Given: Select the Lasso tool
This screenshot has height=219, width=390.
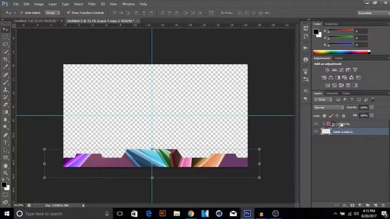Looking at the screenshot, I should (5, 44).
